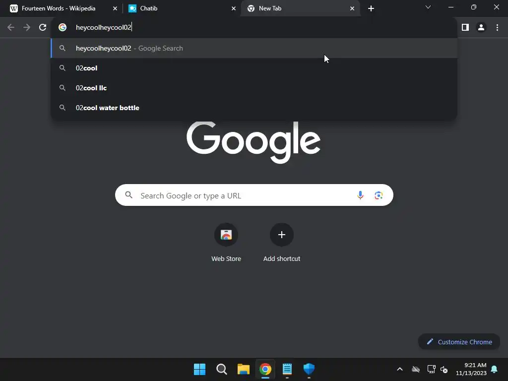
Task: Open Windows Security shield from the taskbar
Action: point(309,369)
